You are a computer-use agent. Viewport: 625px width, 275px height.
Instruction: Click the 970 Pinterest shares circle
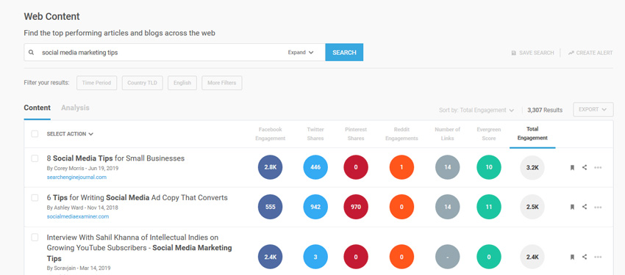[356, 207]
